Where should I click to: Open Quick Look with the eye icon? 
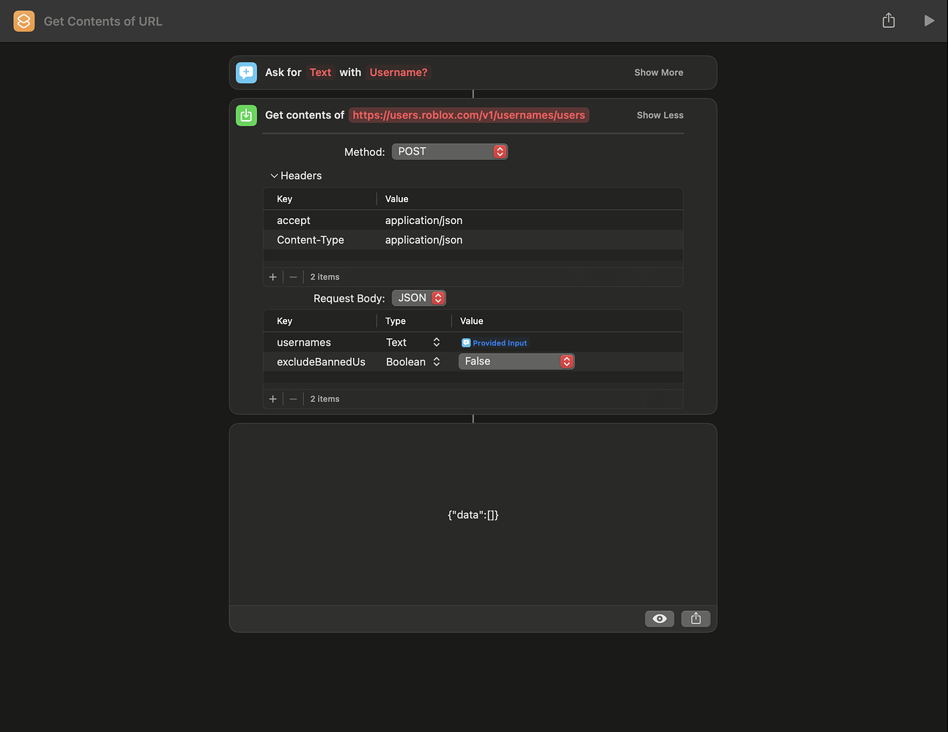click(659, 619)
